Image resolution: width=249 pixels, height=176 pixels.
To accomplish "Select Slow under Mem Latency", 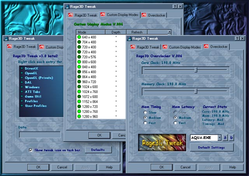I will pyautogui.click(x=175, y=112).
